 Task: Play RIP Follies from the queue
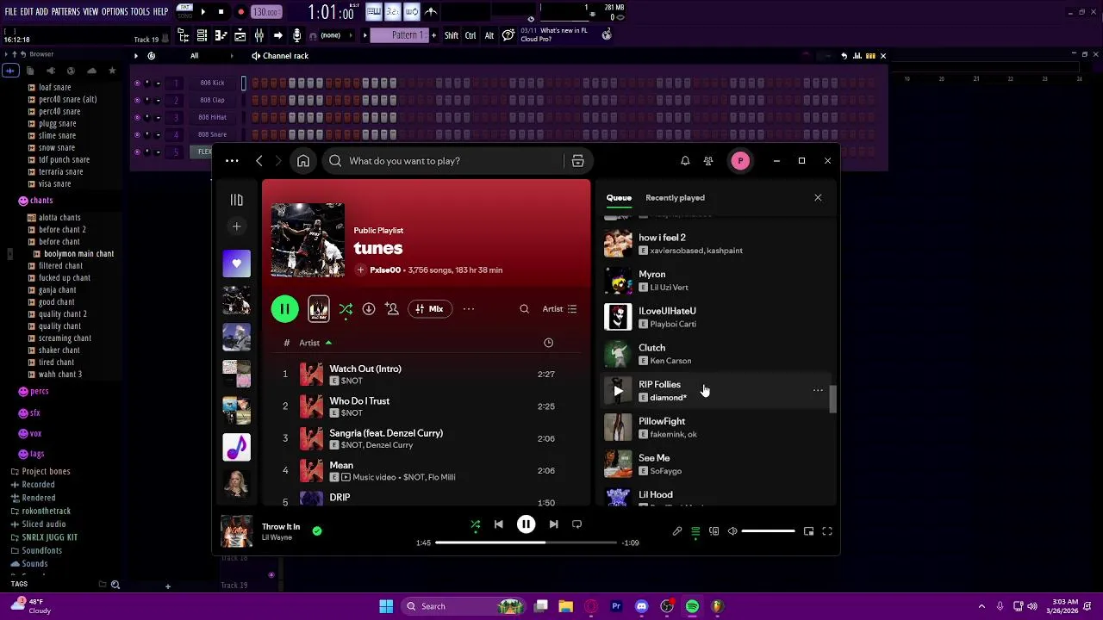coord(618,391)
